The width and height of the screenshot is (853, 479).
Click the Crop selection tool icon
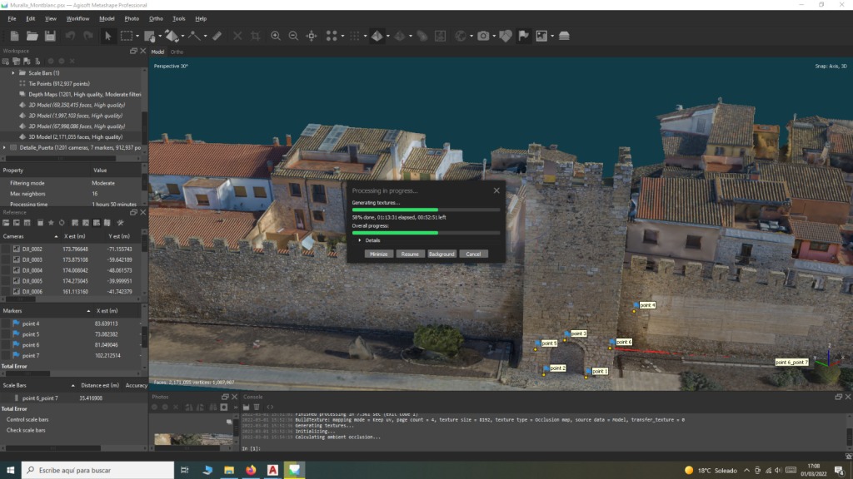click(x=255, y=36)
